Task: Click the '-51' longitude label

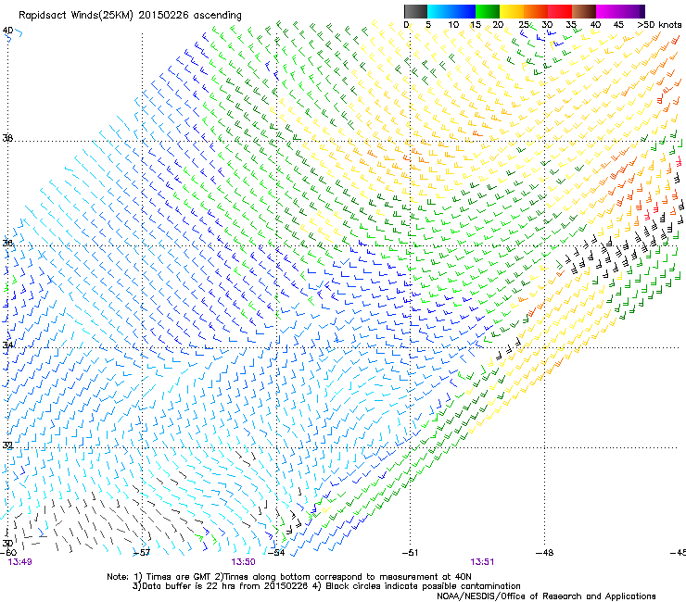Action: pos(410,553)
